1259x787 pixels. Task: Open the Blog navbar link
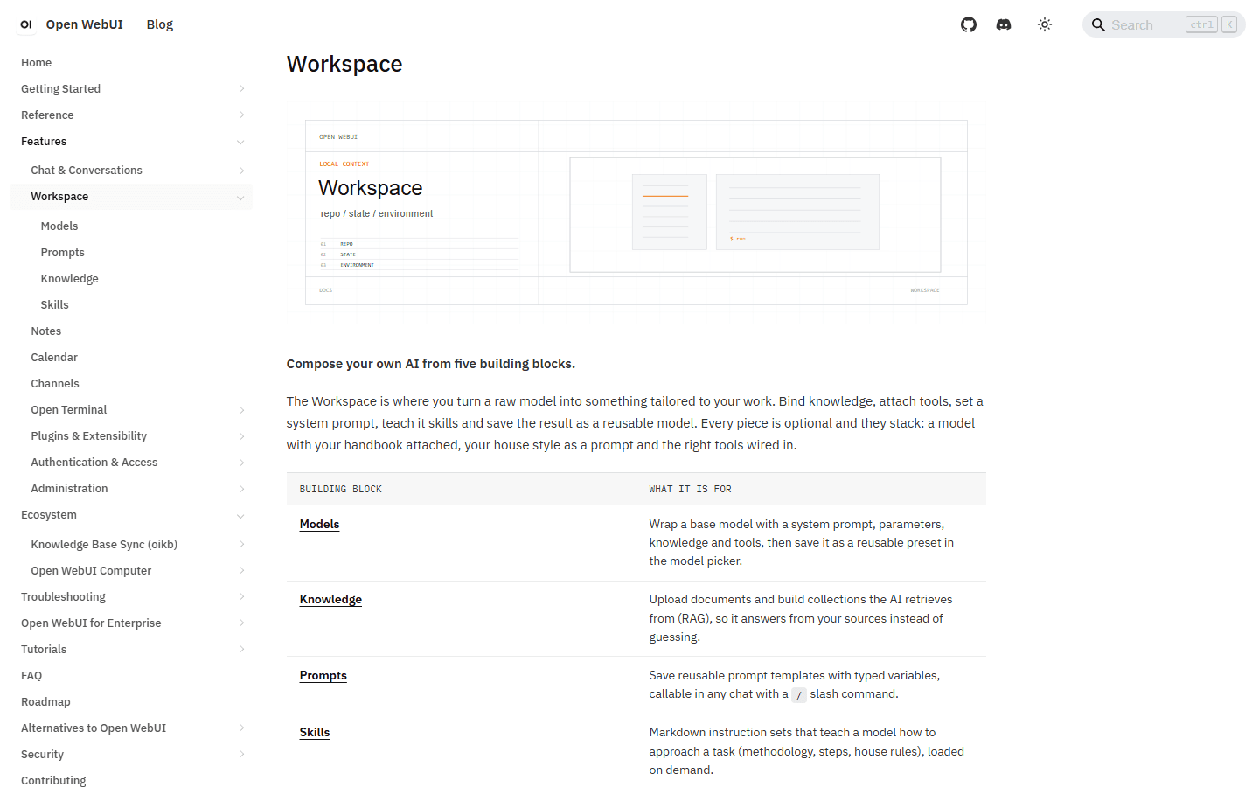(160, 24)
